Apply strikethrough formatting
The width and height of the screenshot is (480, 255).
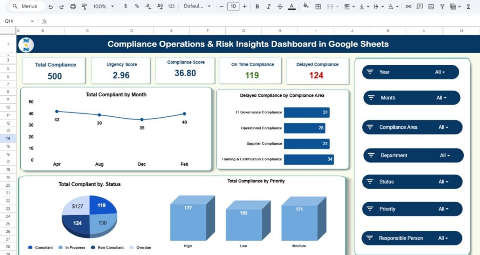[x=280, y=7]
